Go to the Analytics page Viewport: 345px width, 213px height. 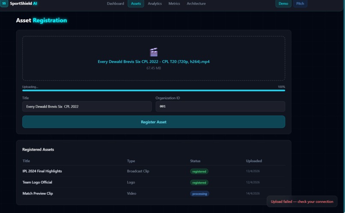click(155, 3)
